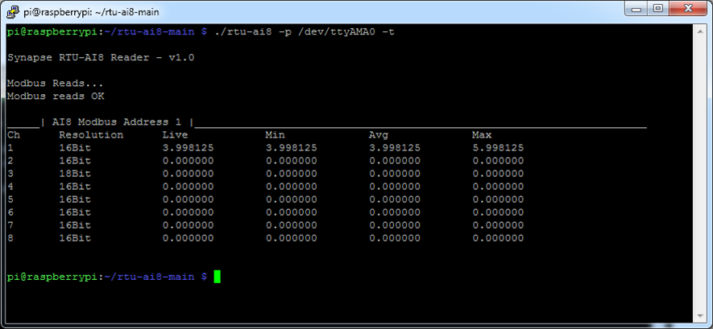Click the Max column header
This screenshot has height=329, width=713.
(482, 135)
